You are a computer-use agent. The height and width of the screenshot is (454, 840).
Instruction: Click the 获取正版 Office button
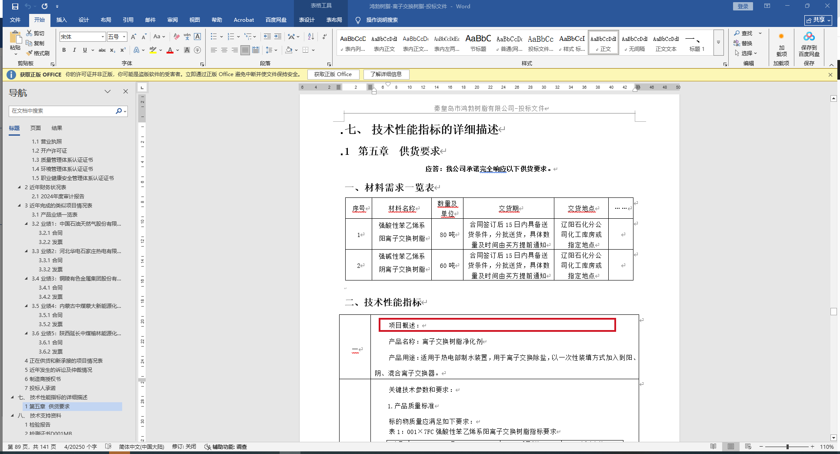click(x=333, y=74)
